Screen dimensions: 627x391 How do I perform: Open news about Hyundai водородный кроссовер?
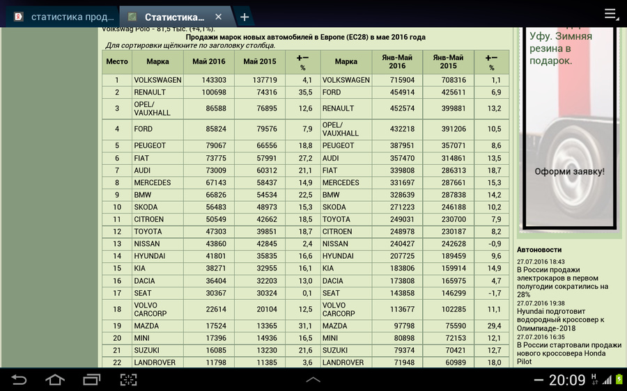pyautogui.click(x=560, y=319)
